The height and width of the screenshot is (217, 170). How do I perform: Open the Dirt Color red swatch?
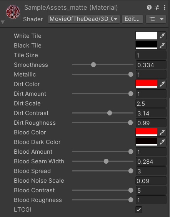click(147, 84)
